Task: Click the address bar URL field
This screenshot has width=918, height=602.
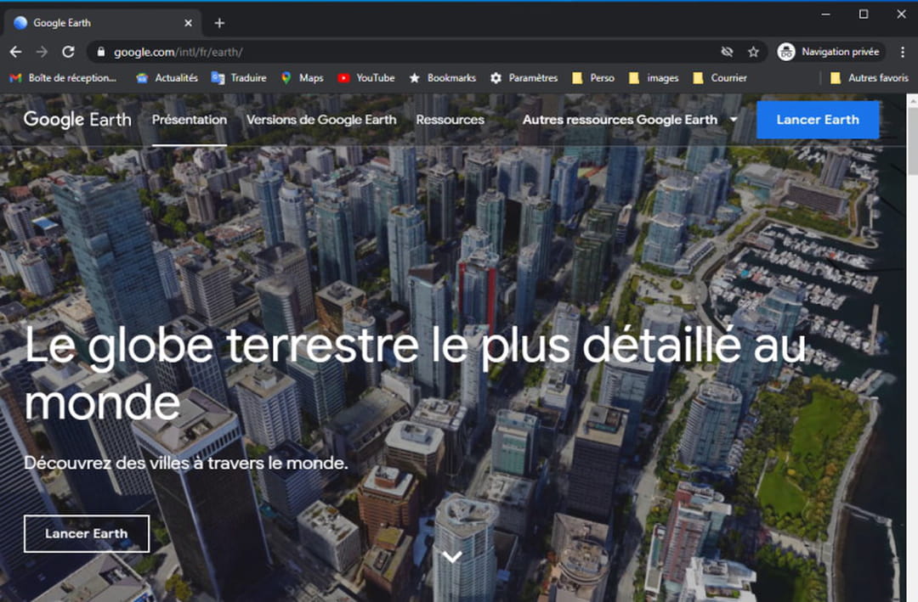Action: coord(408,52)
